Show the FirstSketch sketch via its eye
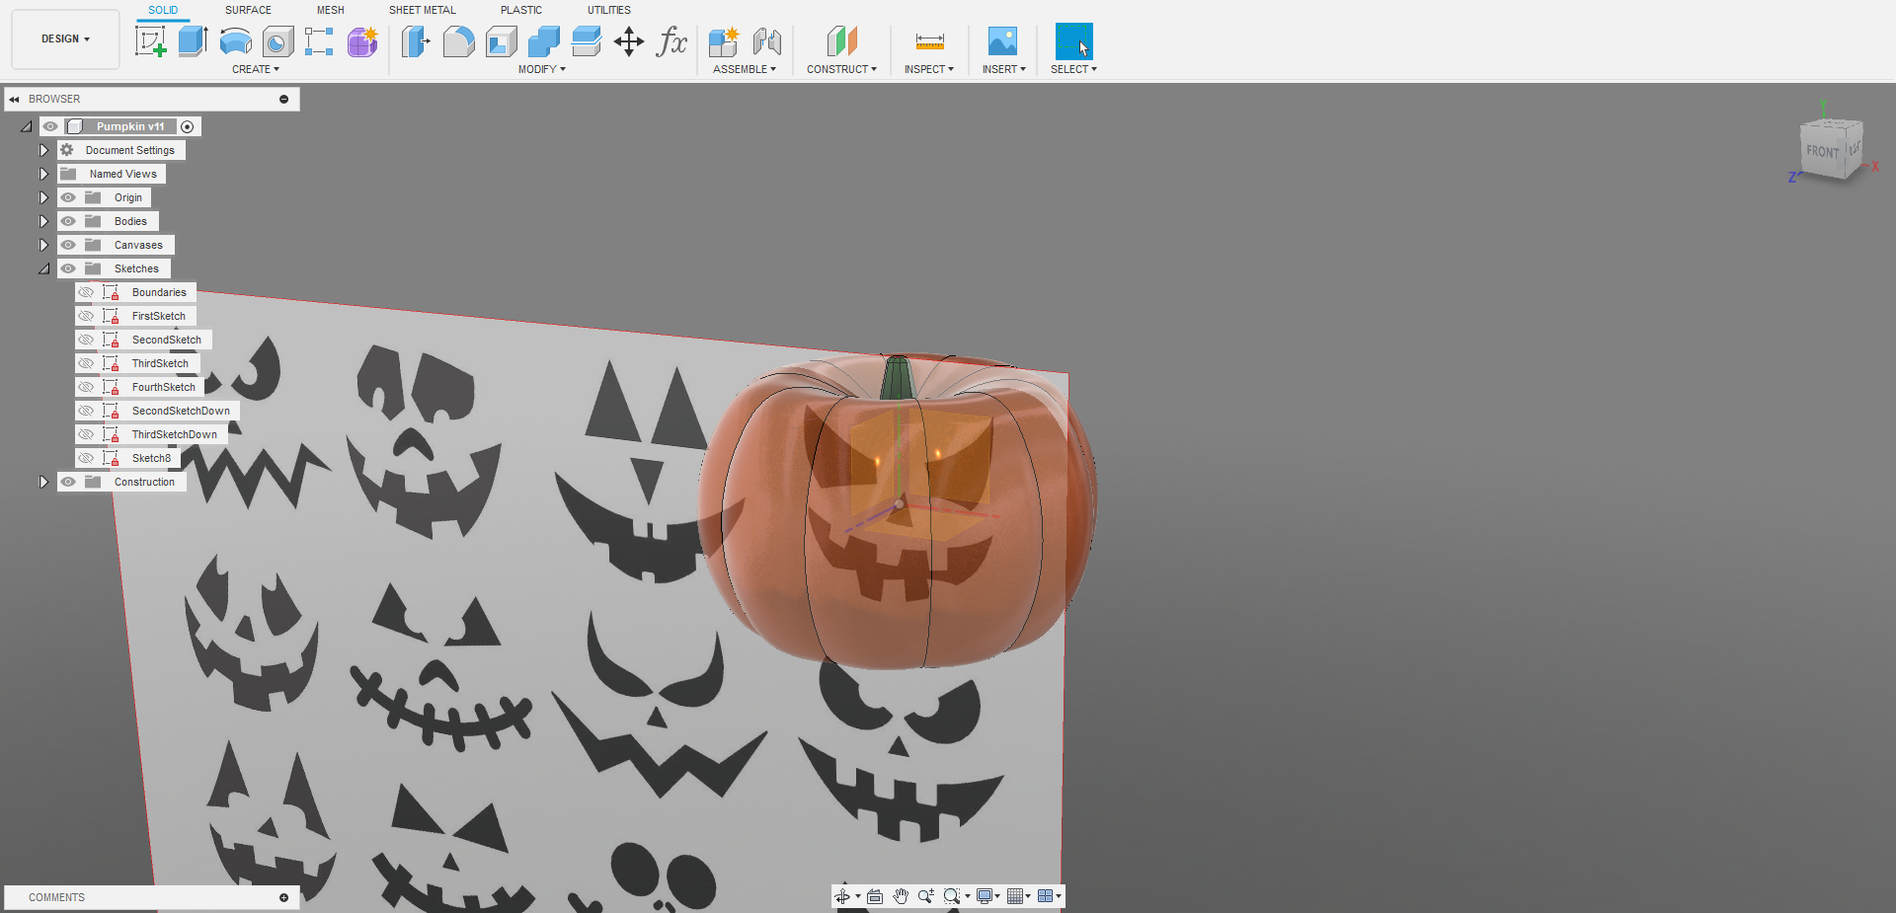The width and height of the screenshot is (1896, 913). 86,316
